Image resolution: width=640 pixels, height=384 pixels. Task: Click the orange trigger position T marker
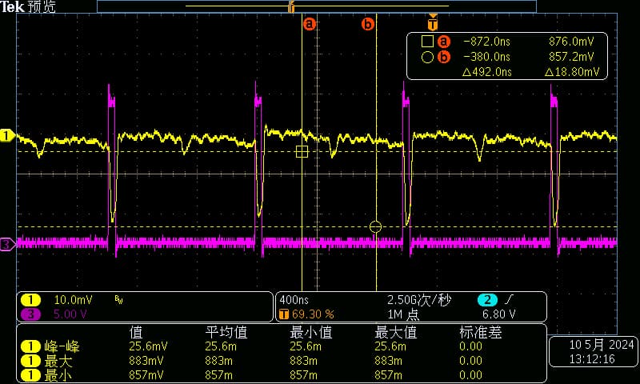tap(433, 24)
